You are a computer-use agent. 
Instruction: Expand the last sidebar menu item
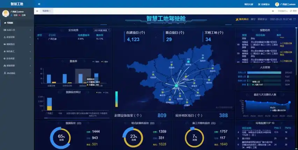click(17, 73)
